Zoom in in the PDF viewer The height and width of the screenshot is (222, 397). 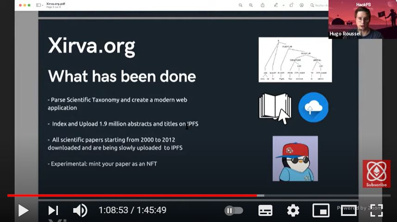click(251, 5)
